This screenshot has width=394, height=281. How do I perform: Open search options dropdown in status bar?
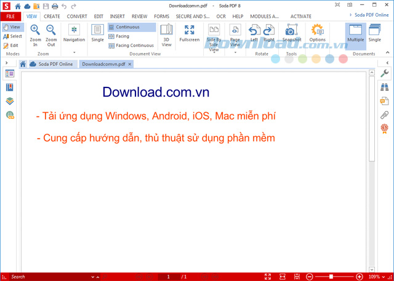tap(92, 277)
